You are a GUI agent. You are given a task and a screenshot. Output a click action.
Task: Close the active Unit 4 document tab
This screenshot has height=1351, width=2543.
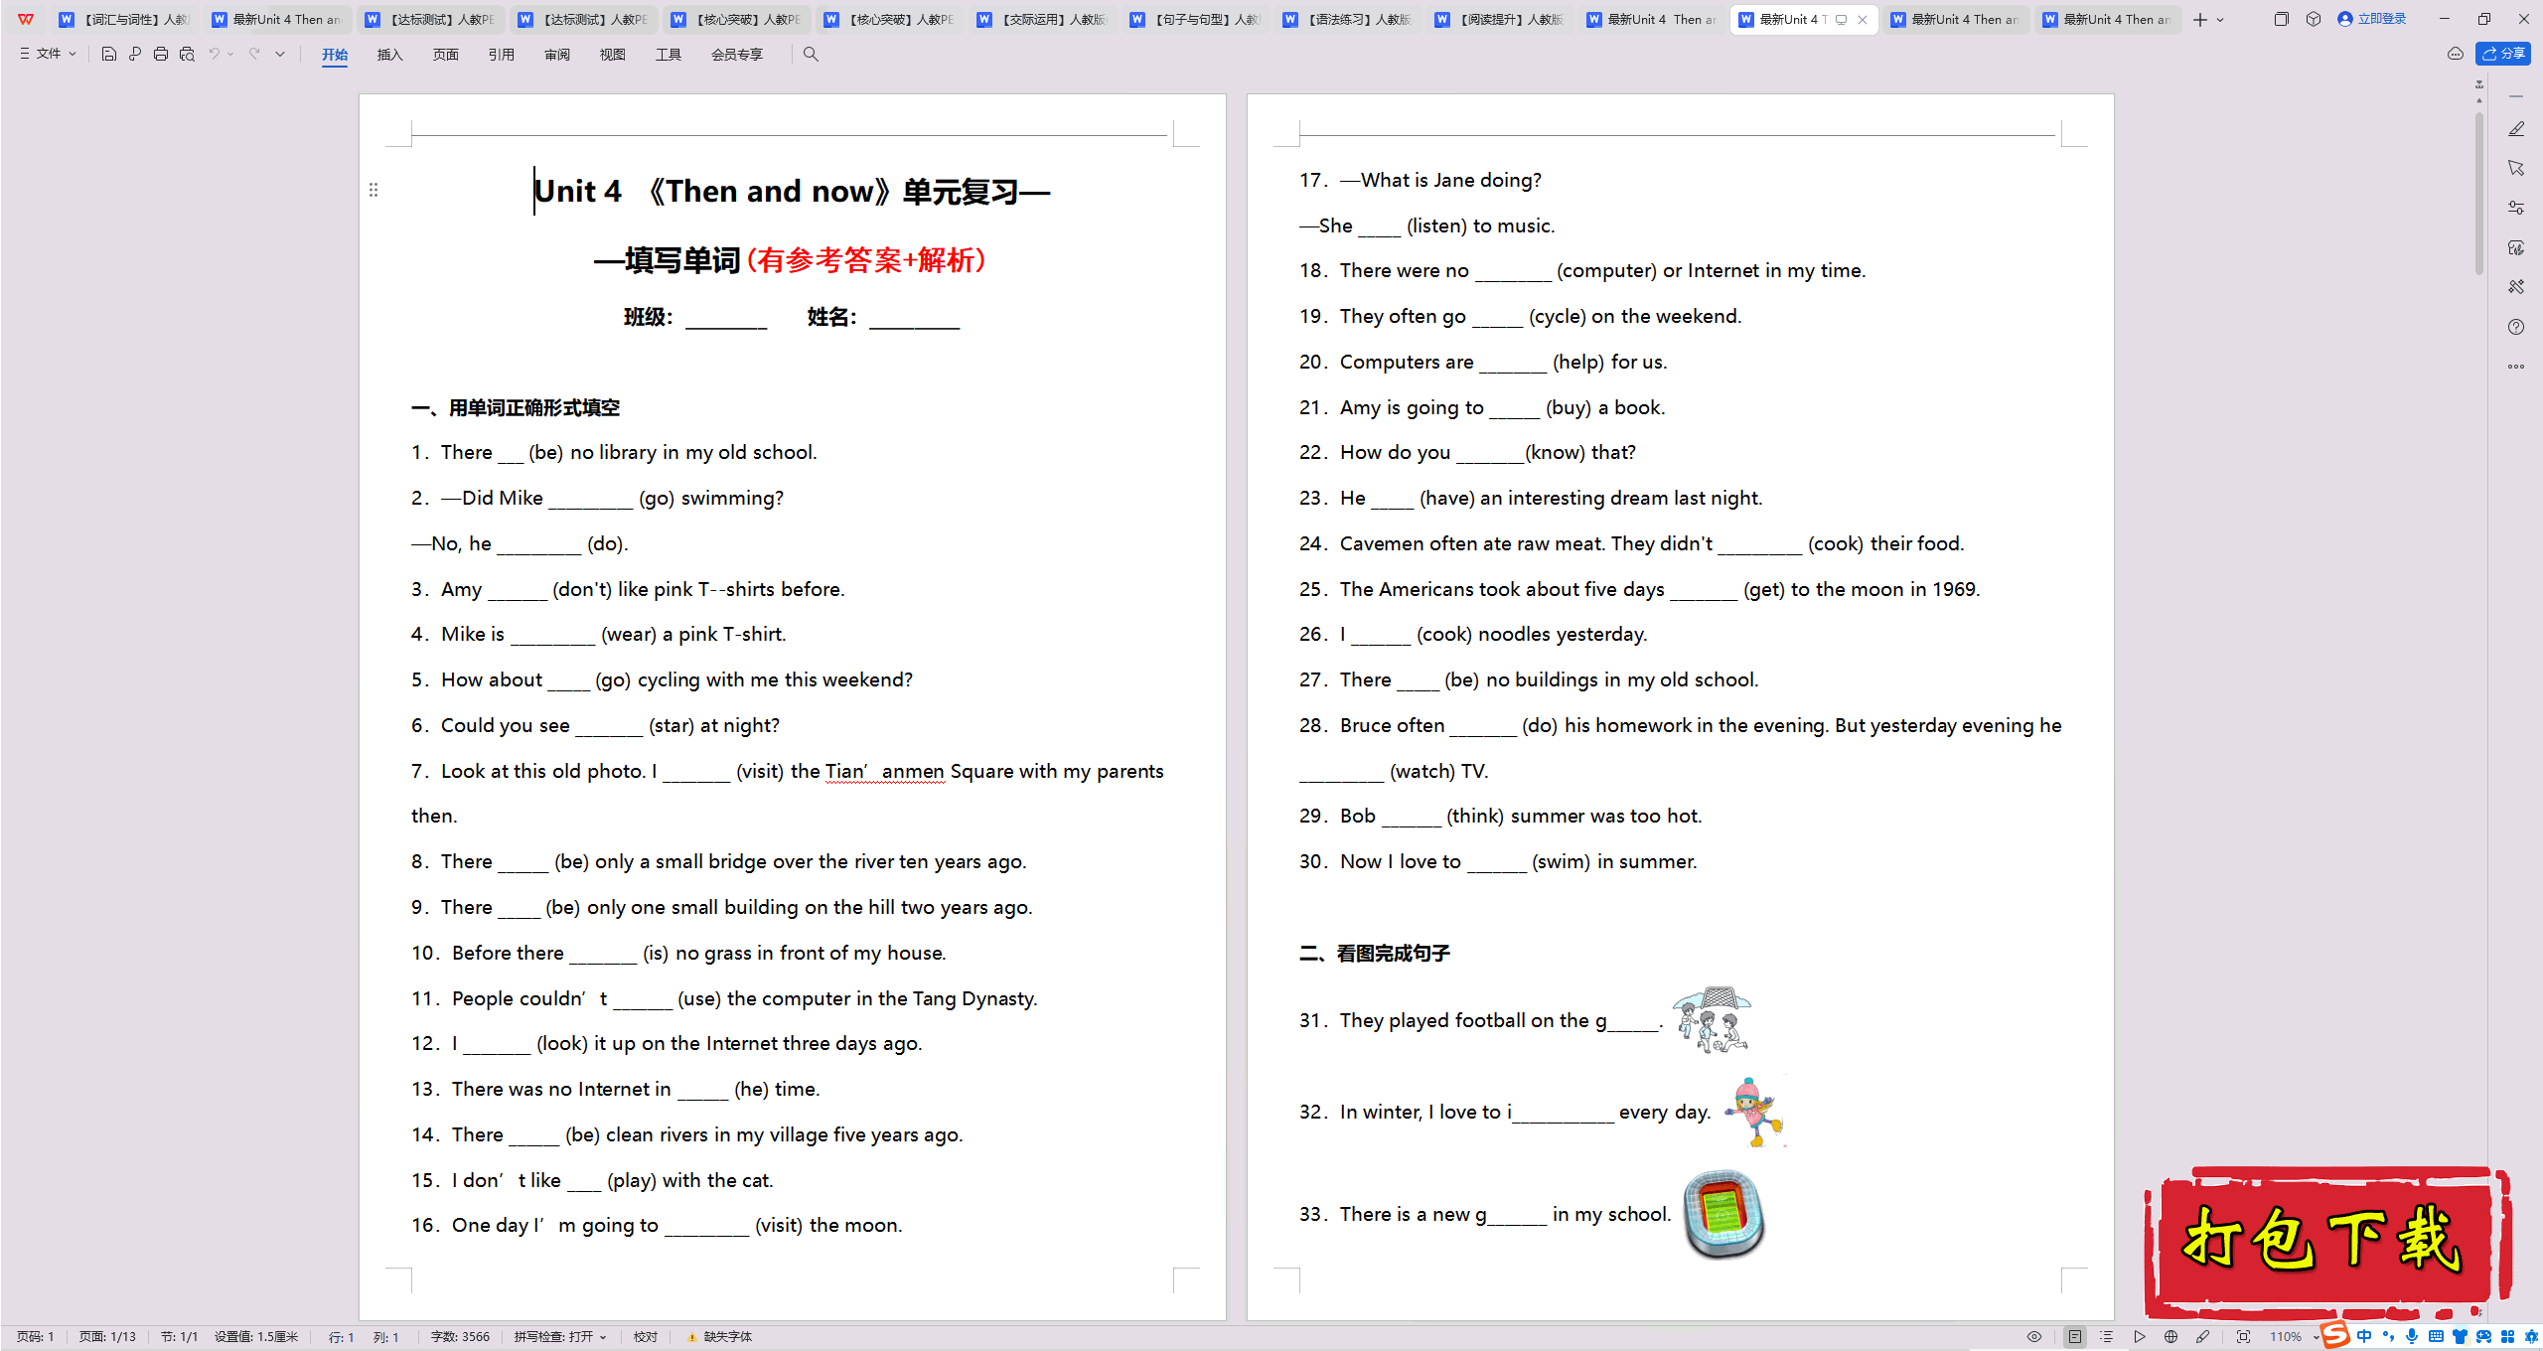click(1863, 19)
